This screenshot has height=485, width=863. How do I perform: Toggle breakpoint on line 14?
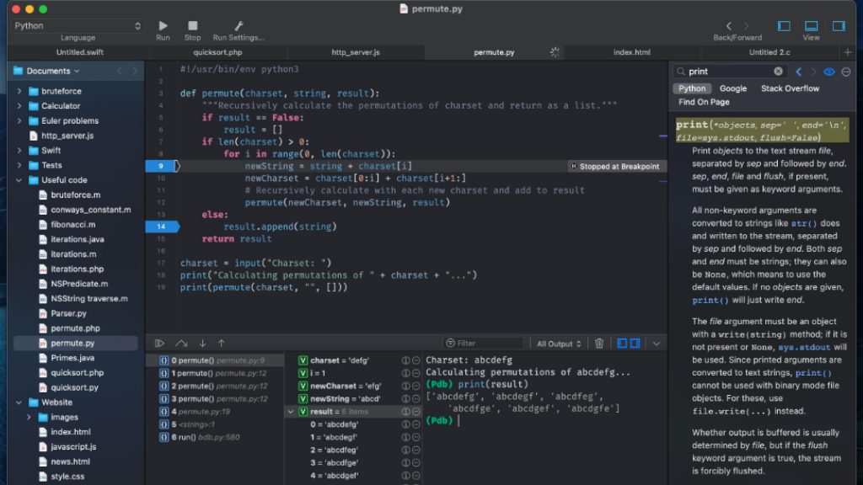162,227
